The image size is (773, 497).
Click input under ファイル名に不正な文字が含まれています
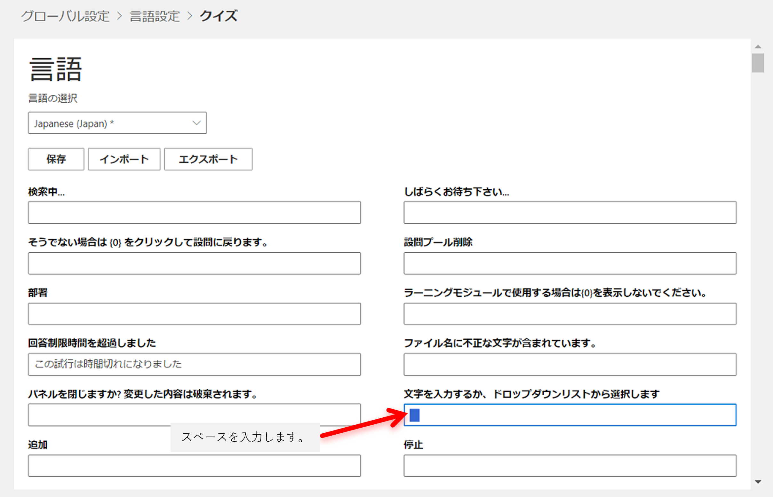(x=570, y=364)
